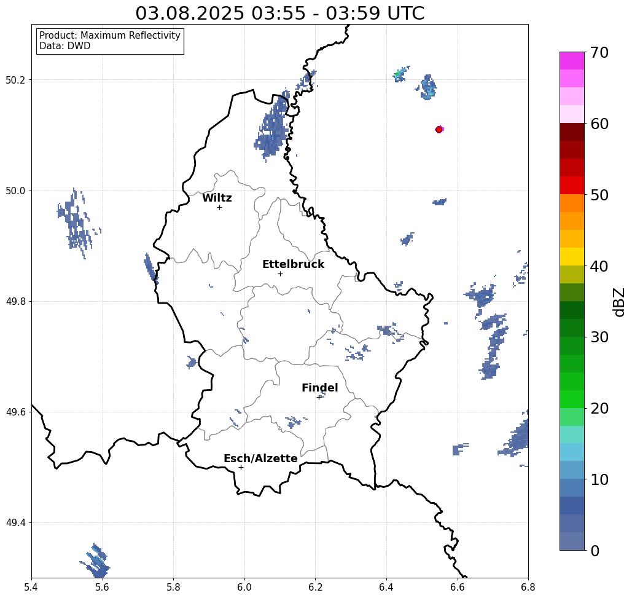Screen dimensions: 632x598
Task: Click the colorbar tick label 10
Action: (x=599, y=479)
